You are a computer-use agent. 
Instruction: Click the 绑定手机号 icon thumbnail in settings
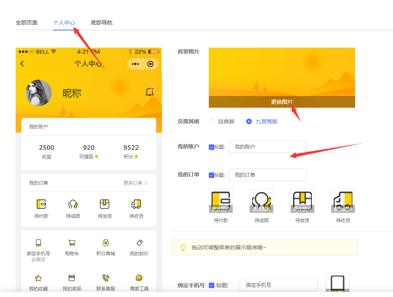[x=337, y=283]
